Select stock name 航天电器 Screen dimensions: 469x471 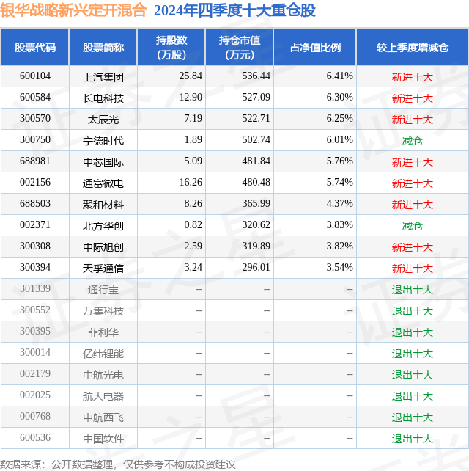103,397
